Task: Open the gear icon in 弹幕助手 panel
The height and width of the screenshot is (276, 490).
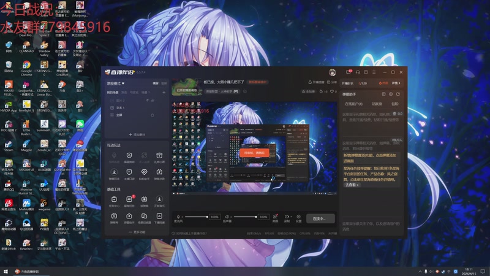Action: click(x=391, y=94)
